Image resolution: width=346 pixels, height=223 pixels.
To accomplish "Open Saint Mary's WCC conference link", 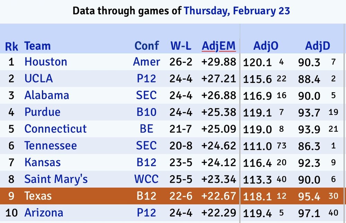I will pyautogui.click(x=146, y=179).
